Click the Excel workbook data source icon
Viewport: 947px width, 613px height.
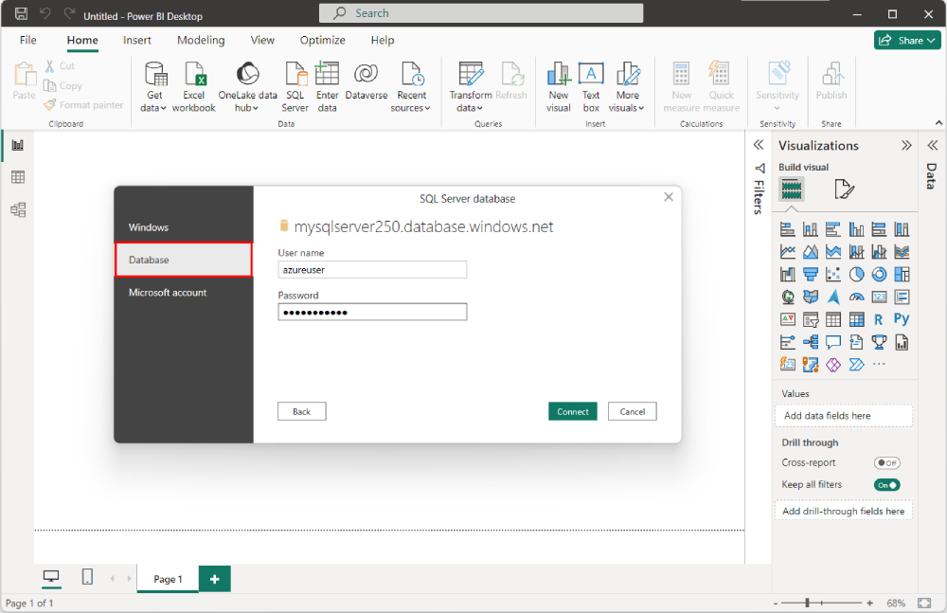click(x=194, y=88)
